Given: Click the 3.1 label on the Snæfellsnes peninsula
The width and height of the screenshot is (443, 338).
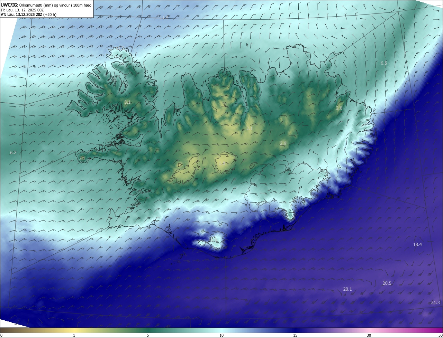Looking at the screenshot, I should [82, 158].
